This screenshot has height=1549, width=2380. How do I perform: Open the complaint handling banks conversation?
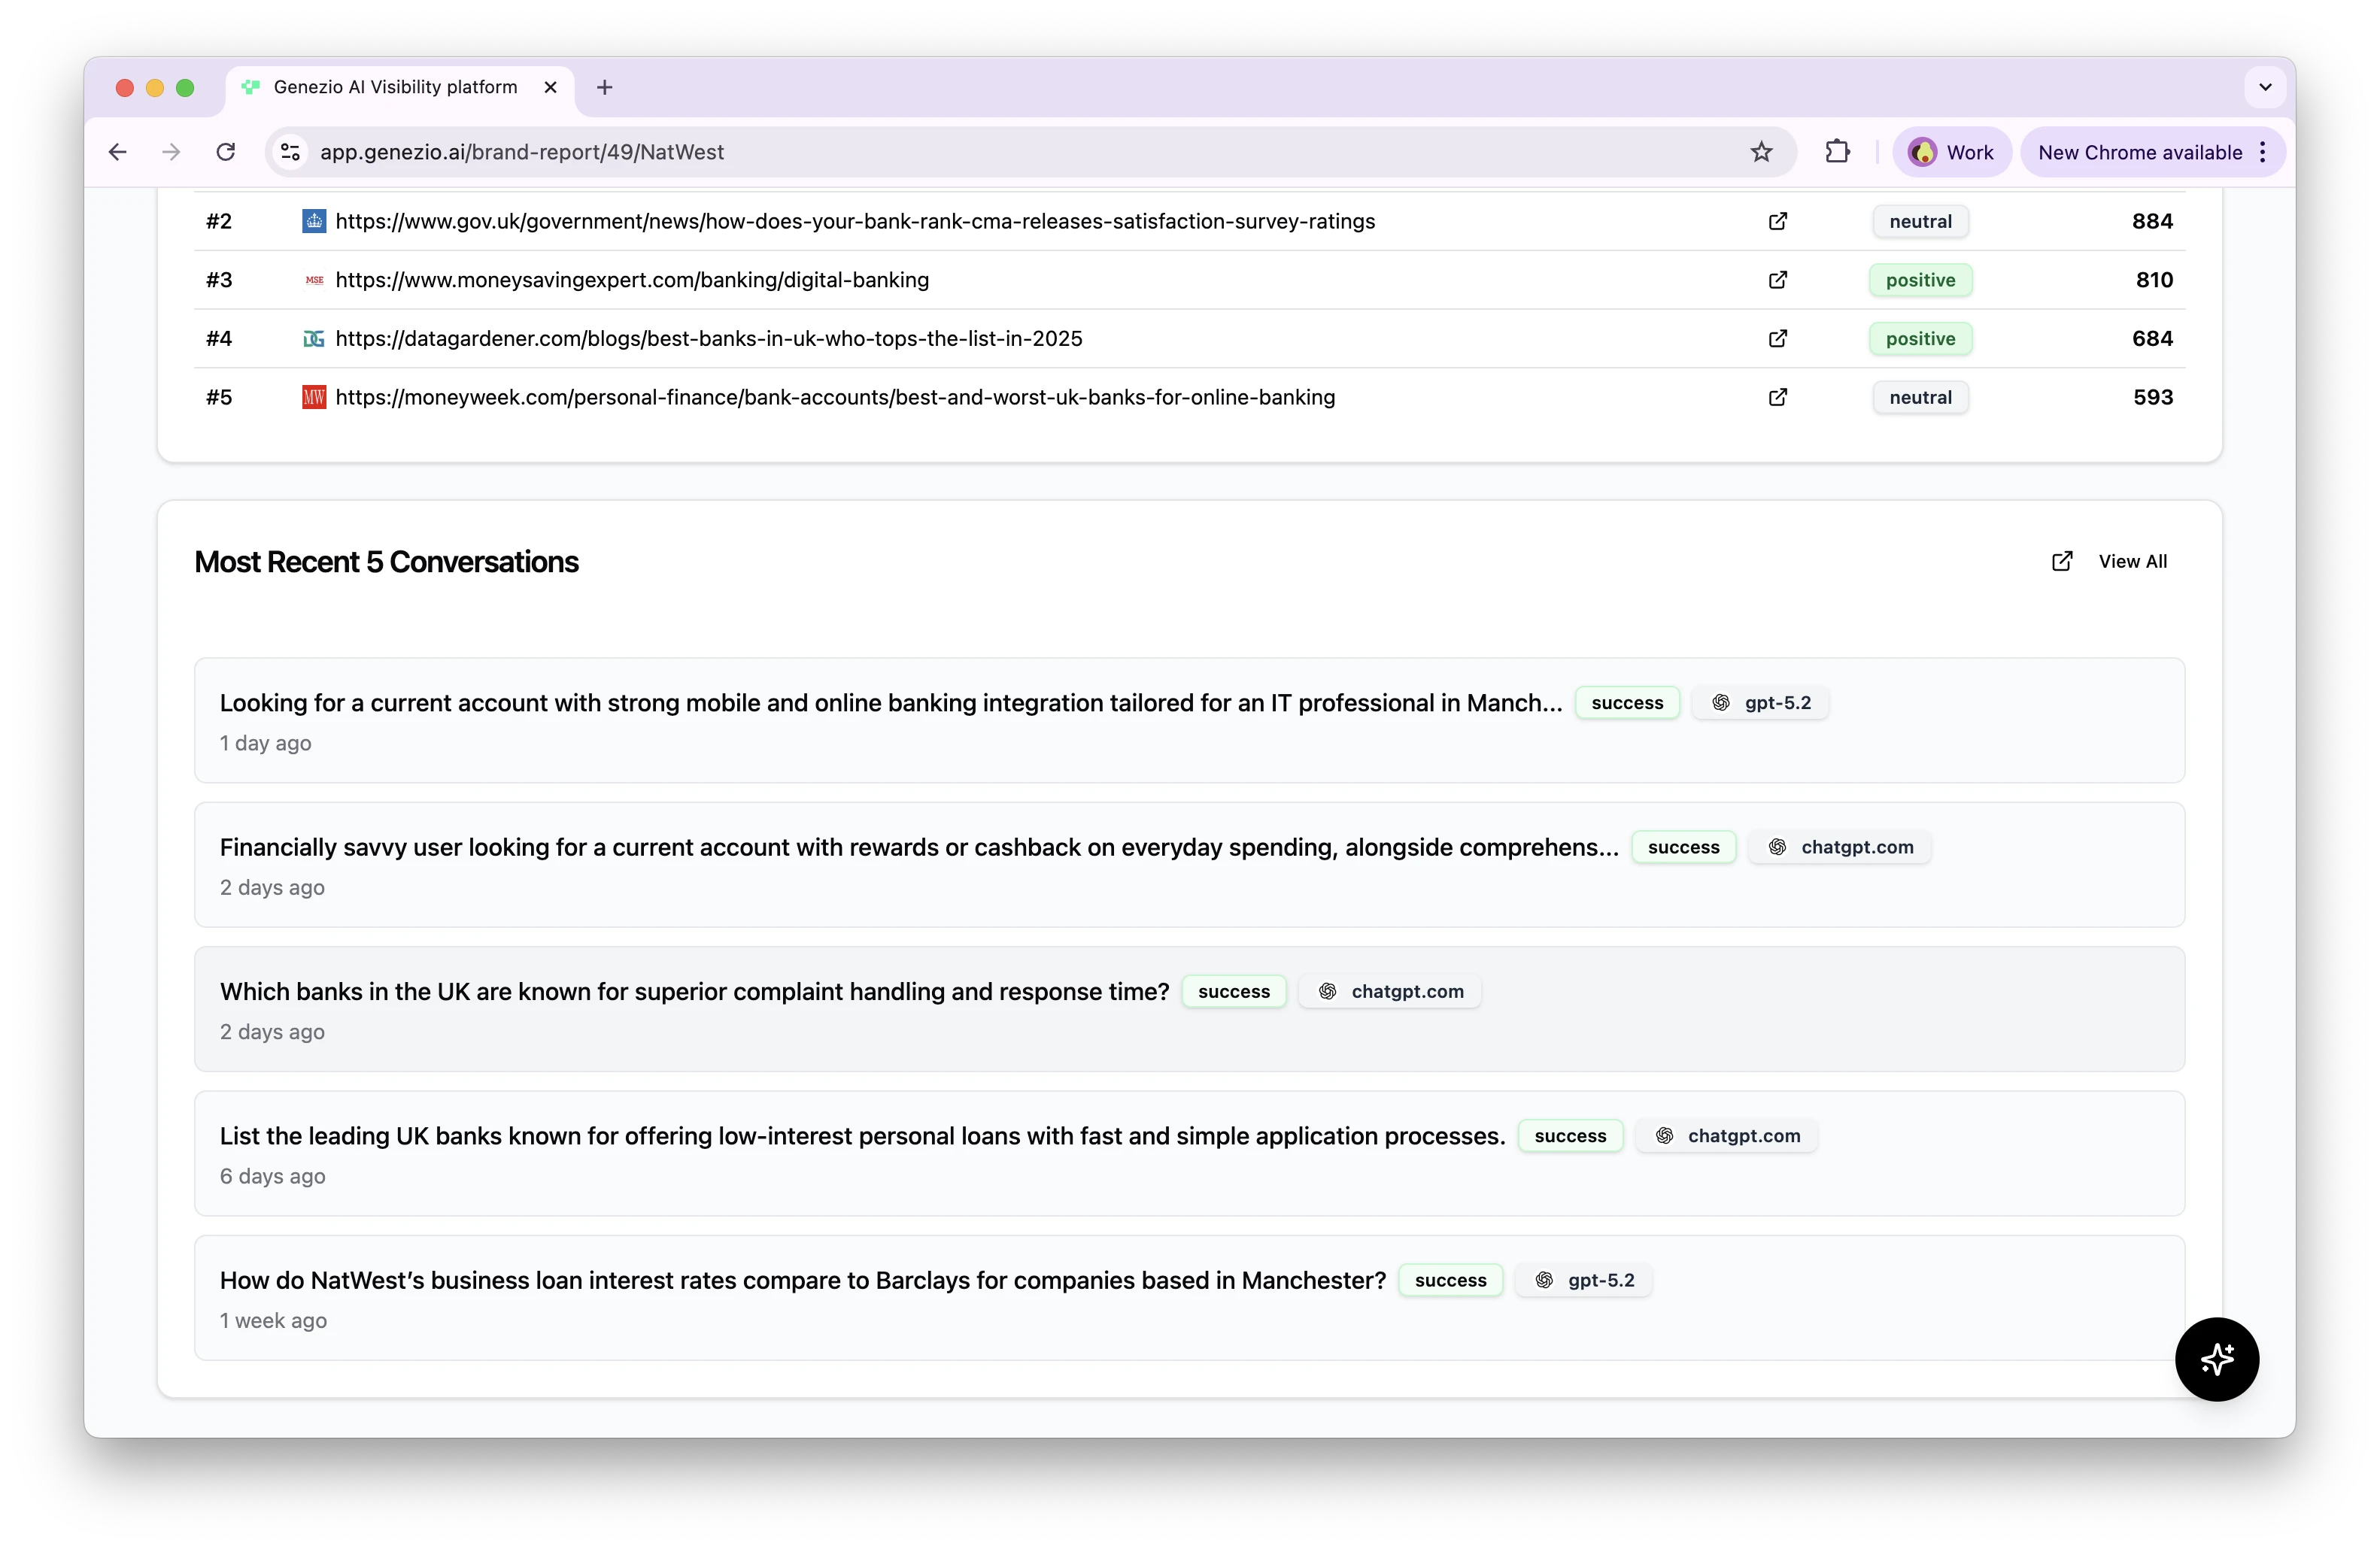(694, 991)
